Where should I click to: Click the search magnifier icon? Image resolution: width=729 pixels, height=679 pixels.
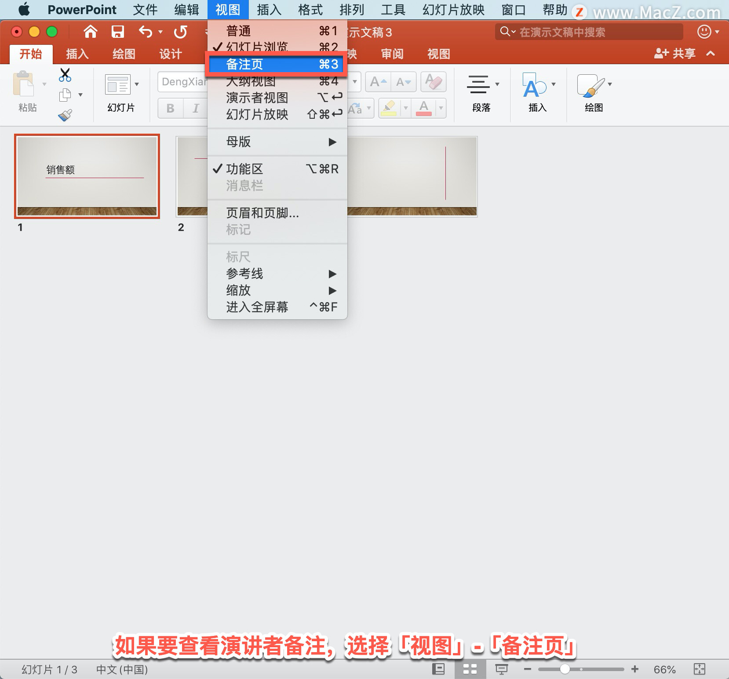(x=505, y=32)
